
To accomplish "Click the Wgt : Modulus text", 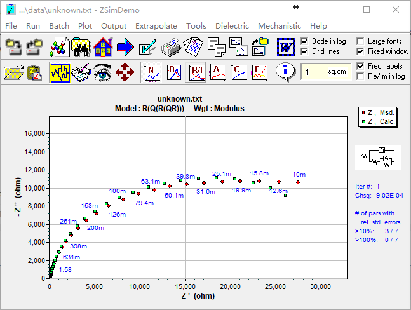I will tap(219, 109).
